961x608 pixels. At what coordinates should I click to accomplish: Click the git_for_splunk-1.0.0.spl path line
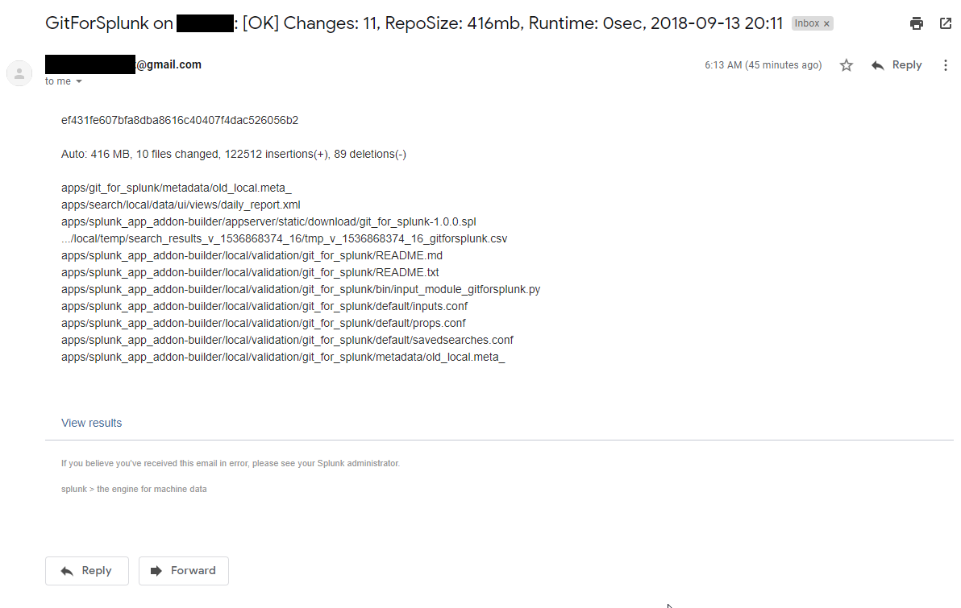click(268, 221)
